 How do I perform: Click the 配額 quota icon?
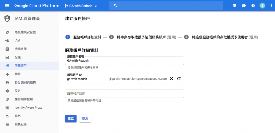coord(7,57)
